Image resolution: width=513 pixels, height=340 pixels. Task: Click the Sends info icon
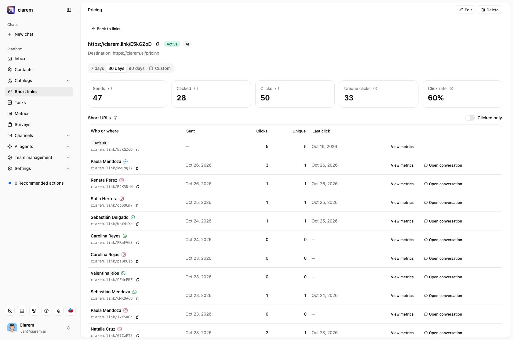(110, 89)
